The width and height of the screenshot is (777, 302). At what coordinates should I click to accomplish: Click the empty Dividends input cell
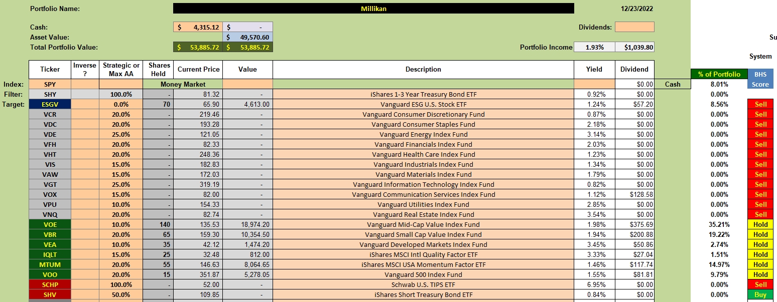634,27
